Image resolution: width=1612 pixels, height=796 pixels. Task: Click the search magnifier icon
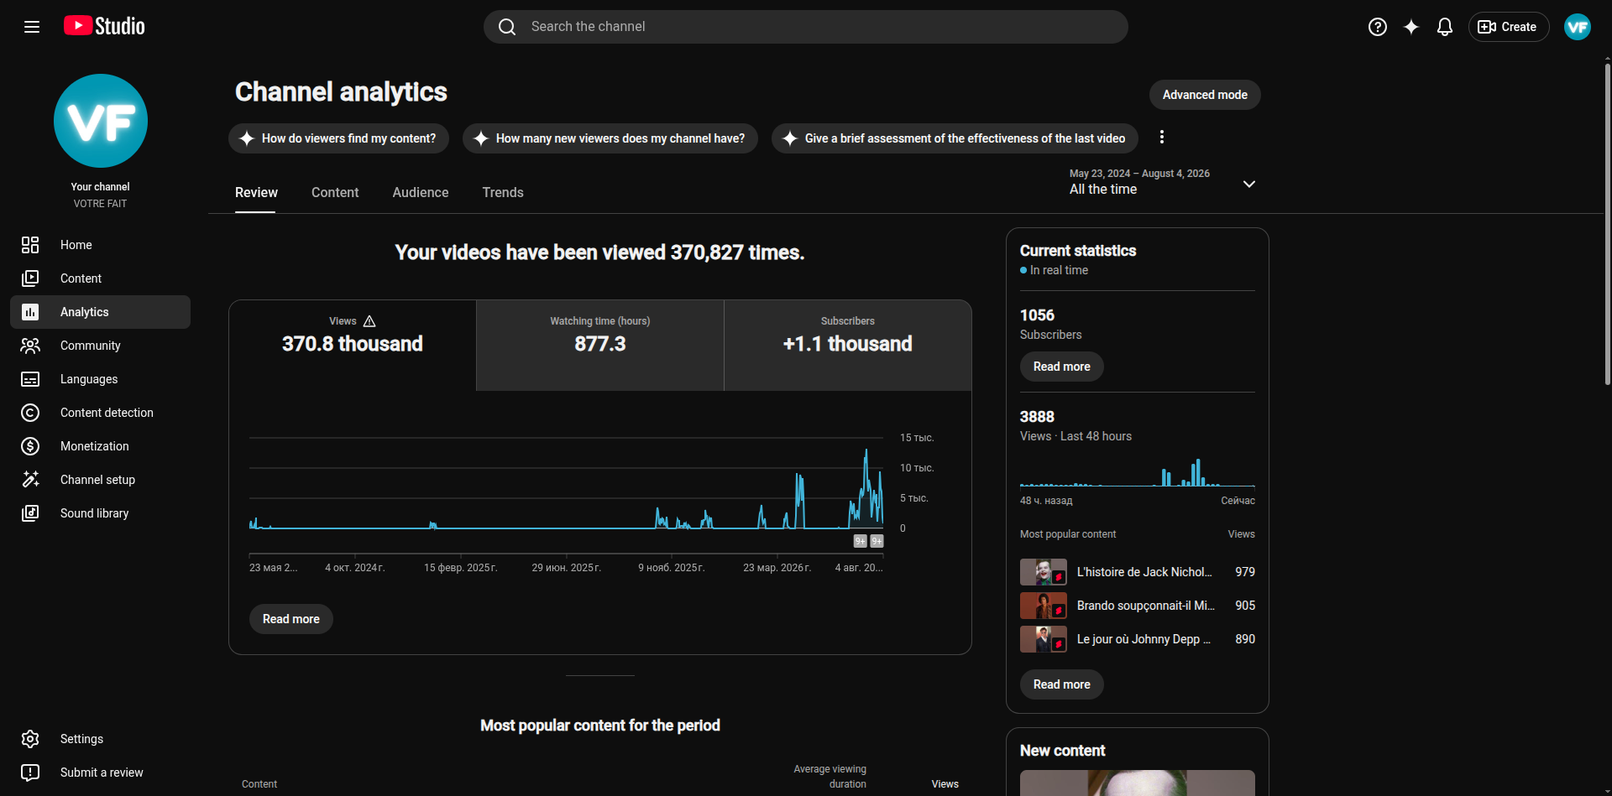point(507,27)
